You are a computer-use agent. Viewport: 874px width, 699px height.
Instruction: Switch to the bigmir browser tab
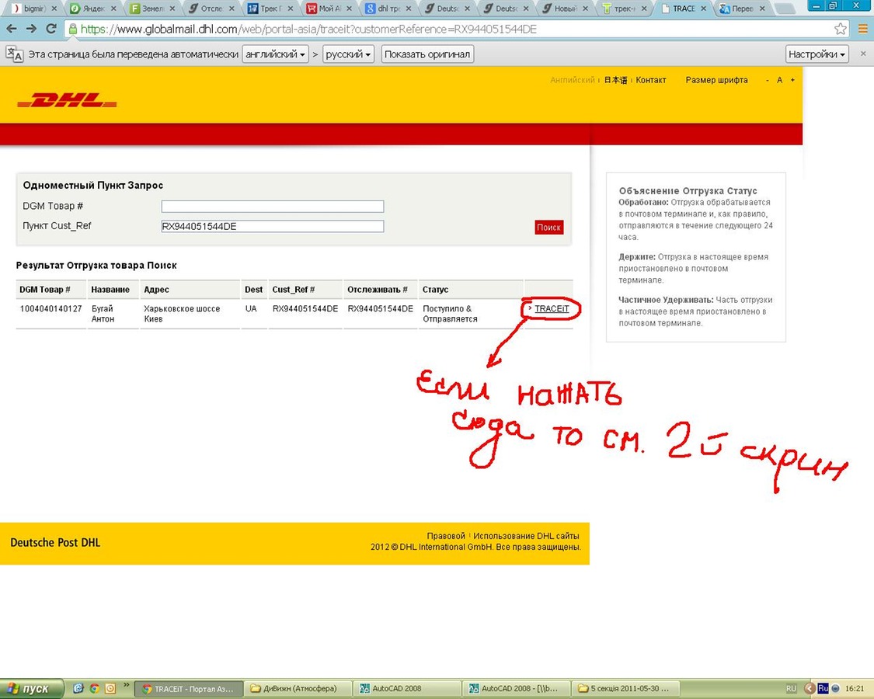click(31, 9)
